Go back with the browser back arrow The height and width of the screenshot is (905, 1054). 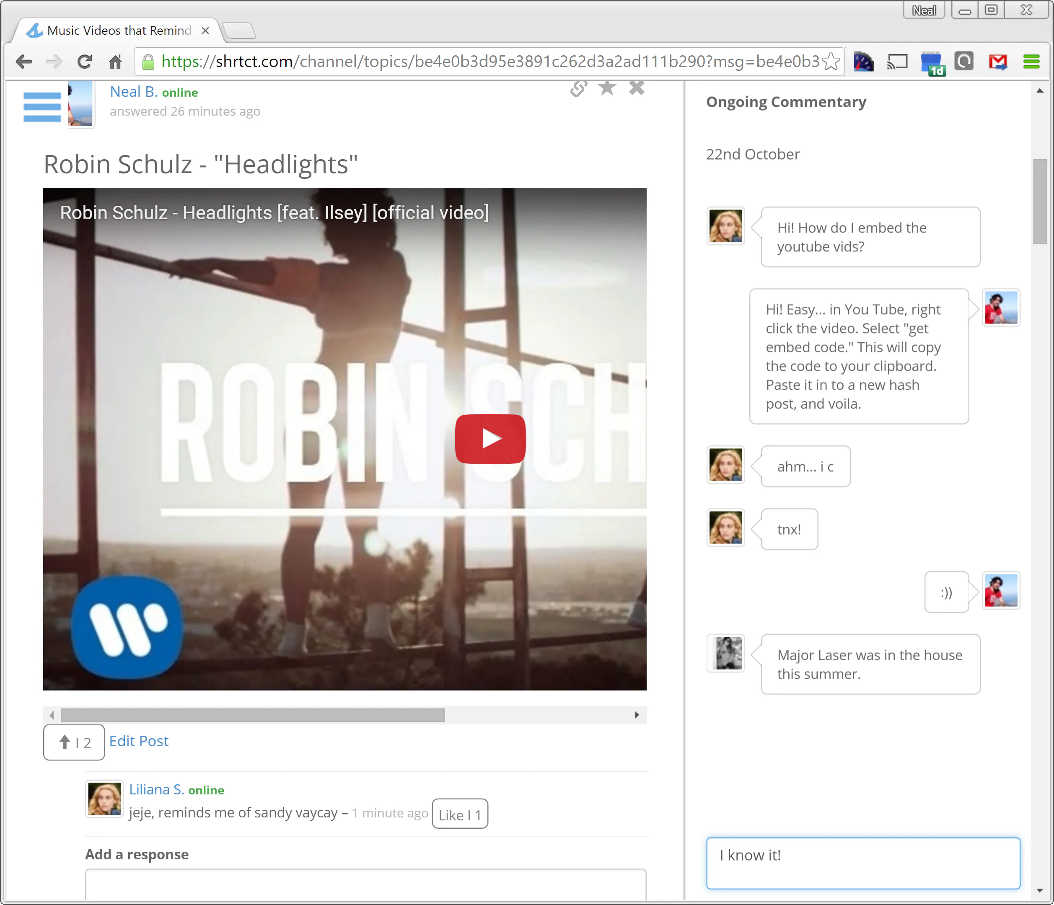point(24,62)
